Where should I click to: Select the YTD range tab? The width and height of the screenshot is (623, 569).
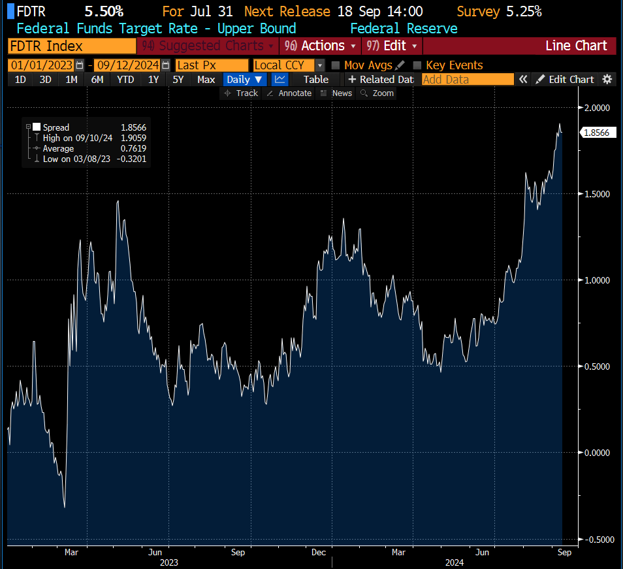(125, 80)
